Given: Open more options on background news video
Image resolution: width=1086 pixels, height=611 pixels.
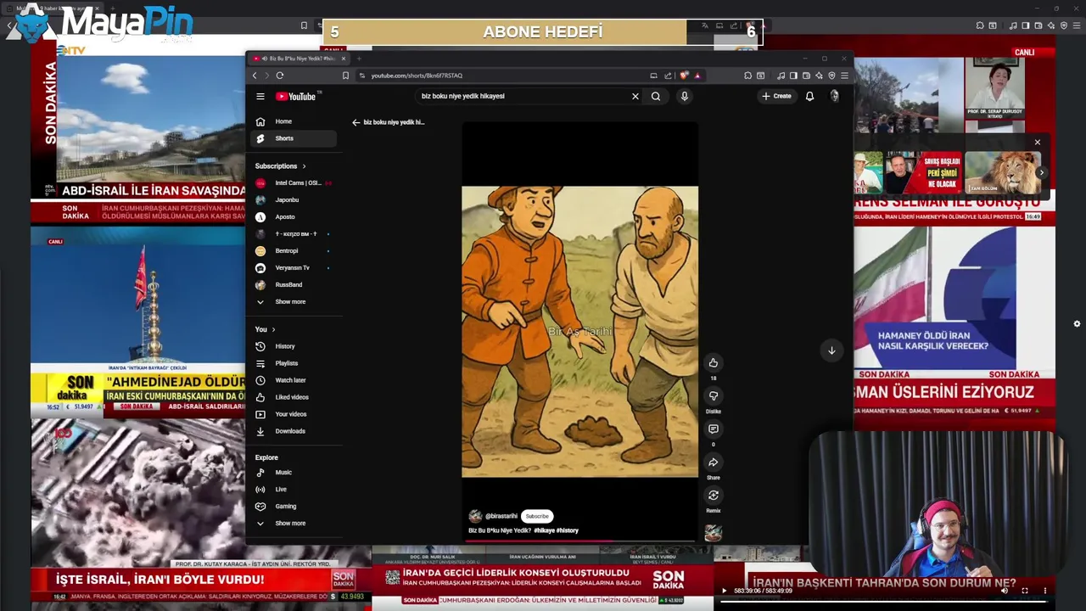Looking at the screenshot, I should point(1045,591).
